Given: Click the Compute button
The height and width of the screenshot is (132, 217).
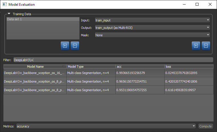Looking at the screenshot, I should [205, 126].
